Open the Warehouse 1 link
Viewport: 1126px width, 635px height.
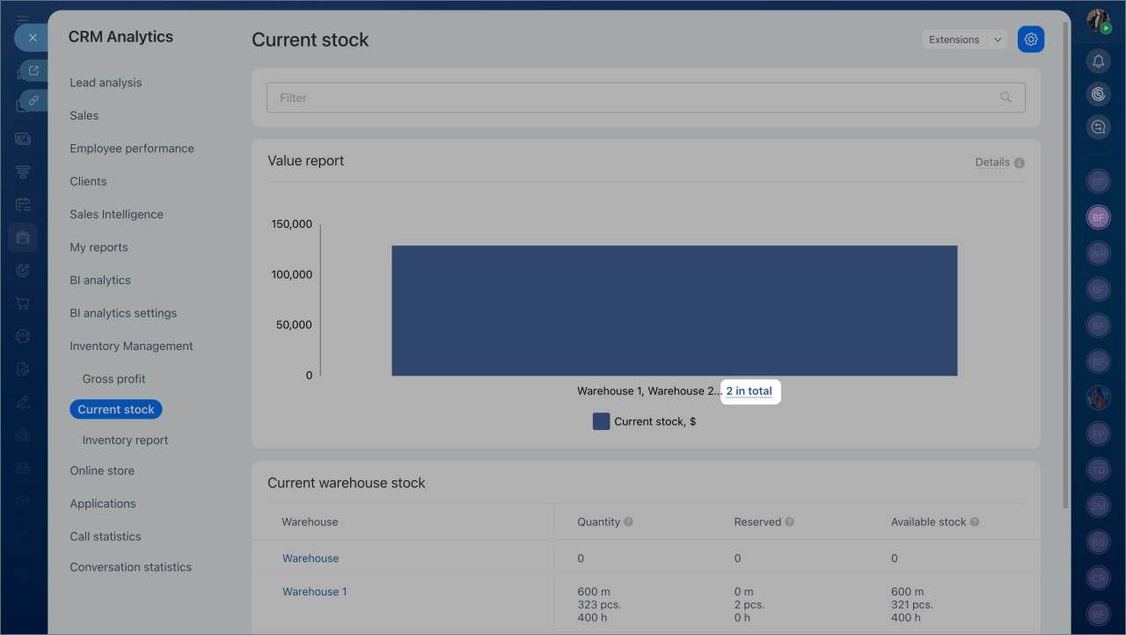[x=314, y=592]
